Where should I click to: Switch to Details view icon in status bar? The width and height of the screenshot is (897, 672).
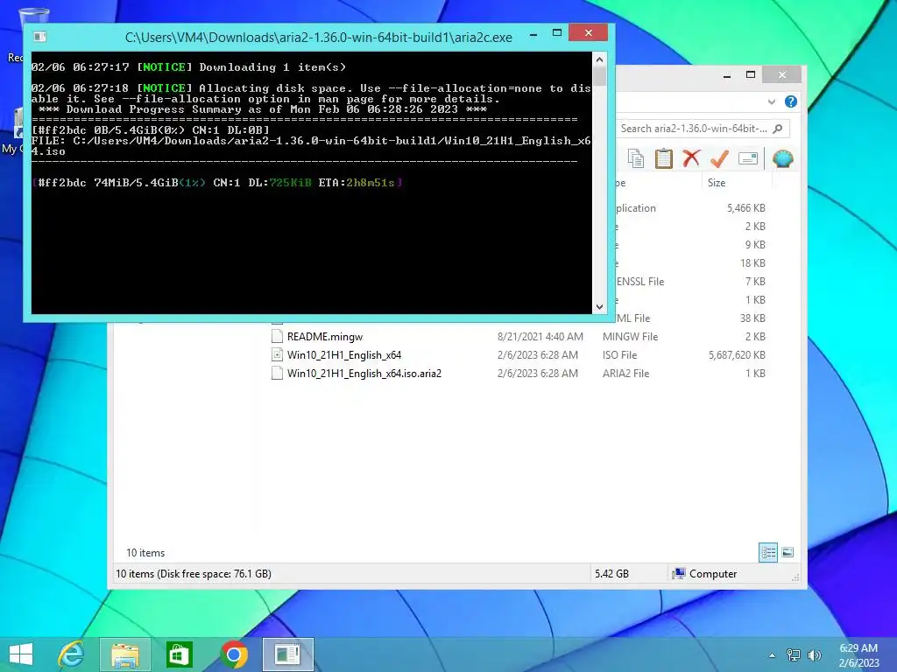tap(767, 552)
